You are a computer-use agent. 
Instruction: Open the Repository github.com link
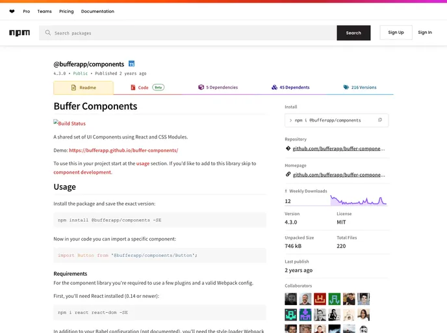pos(338,149)
